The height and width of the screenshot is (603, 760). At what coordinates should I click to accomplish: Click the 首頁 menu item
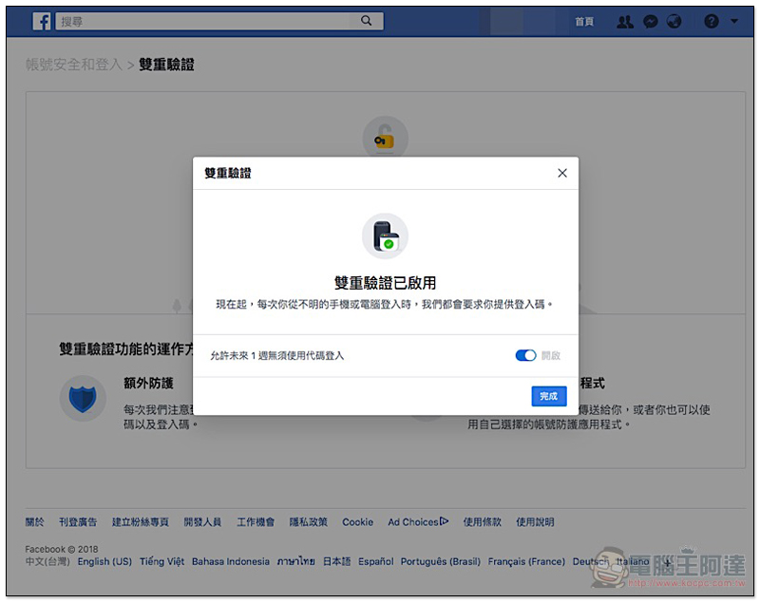[x=584, y=21]
